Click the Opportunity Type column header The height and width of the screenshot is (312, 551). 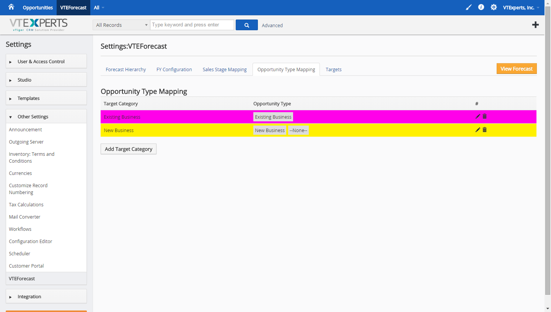[272, 104]
